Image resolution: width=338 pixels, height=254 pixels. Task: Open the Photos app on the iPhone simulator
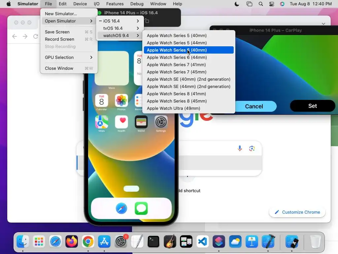pyautogui.click(x=121, y=101)
